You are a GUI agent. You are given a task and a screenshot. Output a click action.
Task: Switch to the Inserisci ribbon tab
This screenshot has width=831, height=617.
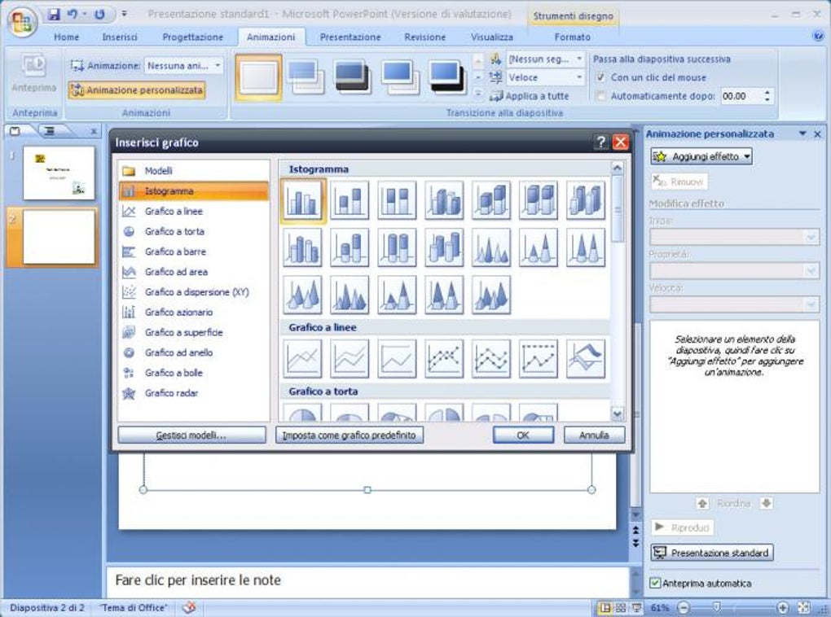[x=119, y=37]
